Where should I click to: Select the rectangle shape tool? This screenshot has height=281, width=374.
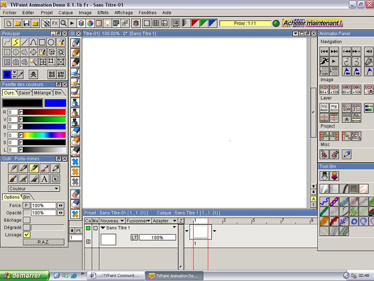click(42, 43)
